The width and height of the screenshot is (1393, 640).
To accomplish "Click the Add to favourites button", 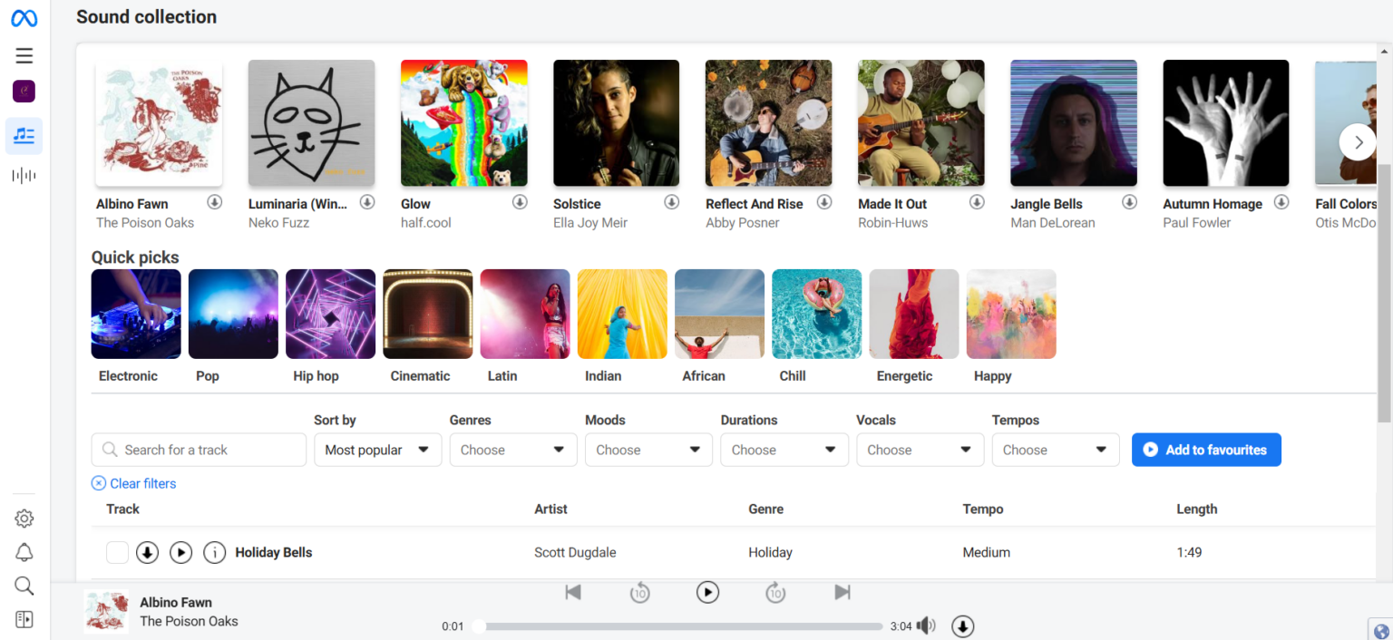I will [x=1206, y=450].
